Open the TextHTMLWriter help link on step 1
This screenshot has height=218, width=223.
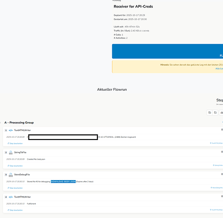pyautogui.click(x=216, y=143)
